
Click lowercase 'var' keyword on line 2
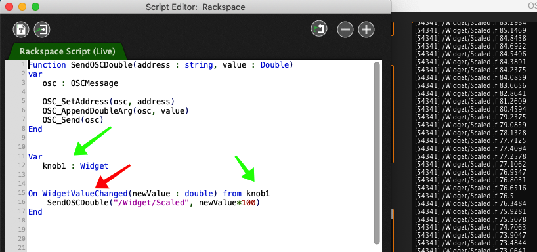[x=35, y=74]
